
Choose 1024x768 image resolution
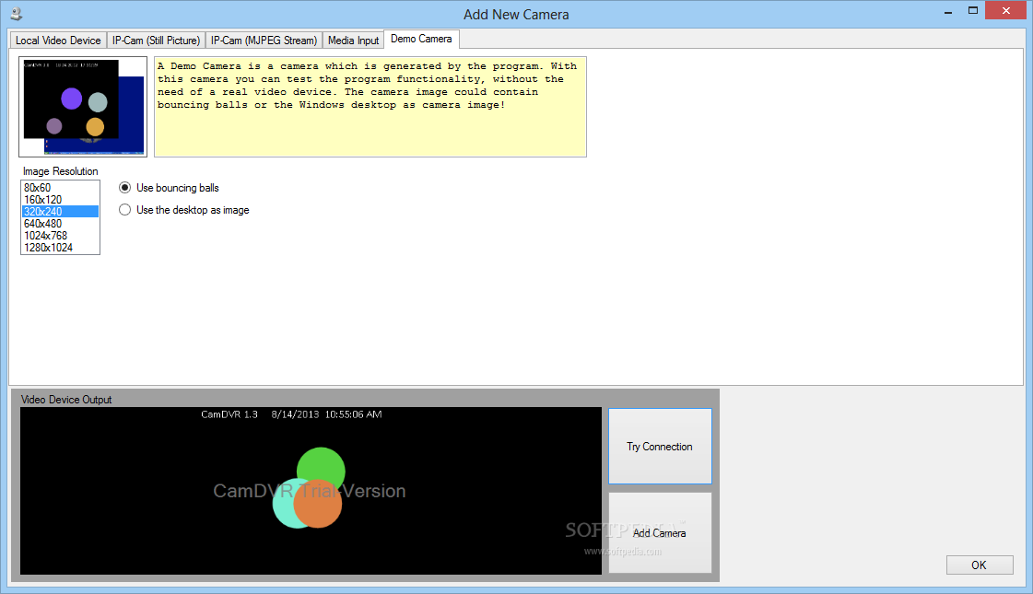[x=60, y=236]
